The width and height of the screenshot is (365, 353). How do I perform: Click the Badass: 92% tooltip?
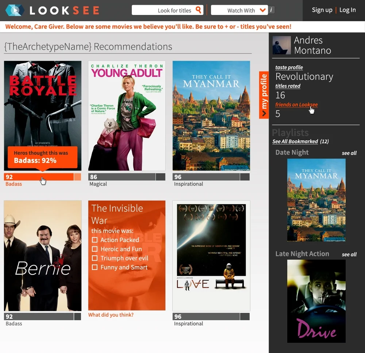coord(43,157)
